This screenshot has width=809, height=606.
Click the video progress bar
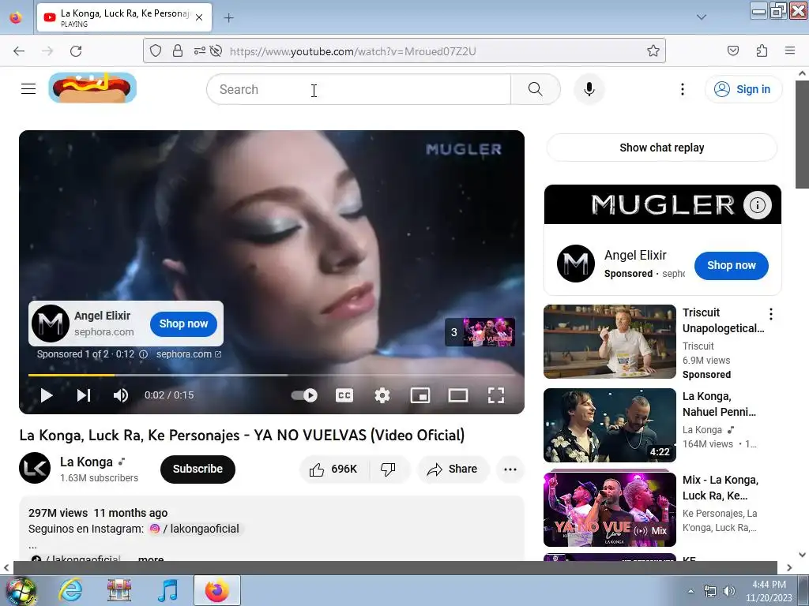pos(272,375)
